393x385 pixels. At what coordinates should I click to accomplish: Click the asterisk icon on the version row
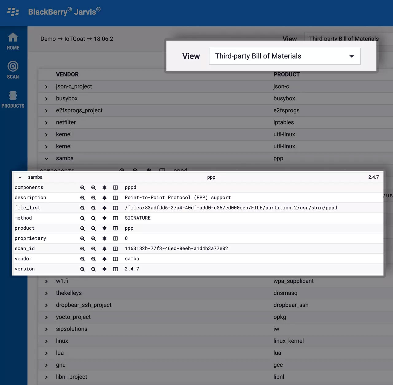point(104,269)
